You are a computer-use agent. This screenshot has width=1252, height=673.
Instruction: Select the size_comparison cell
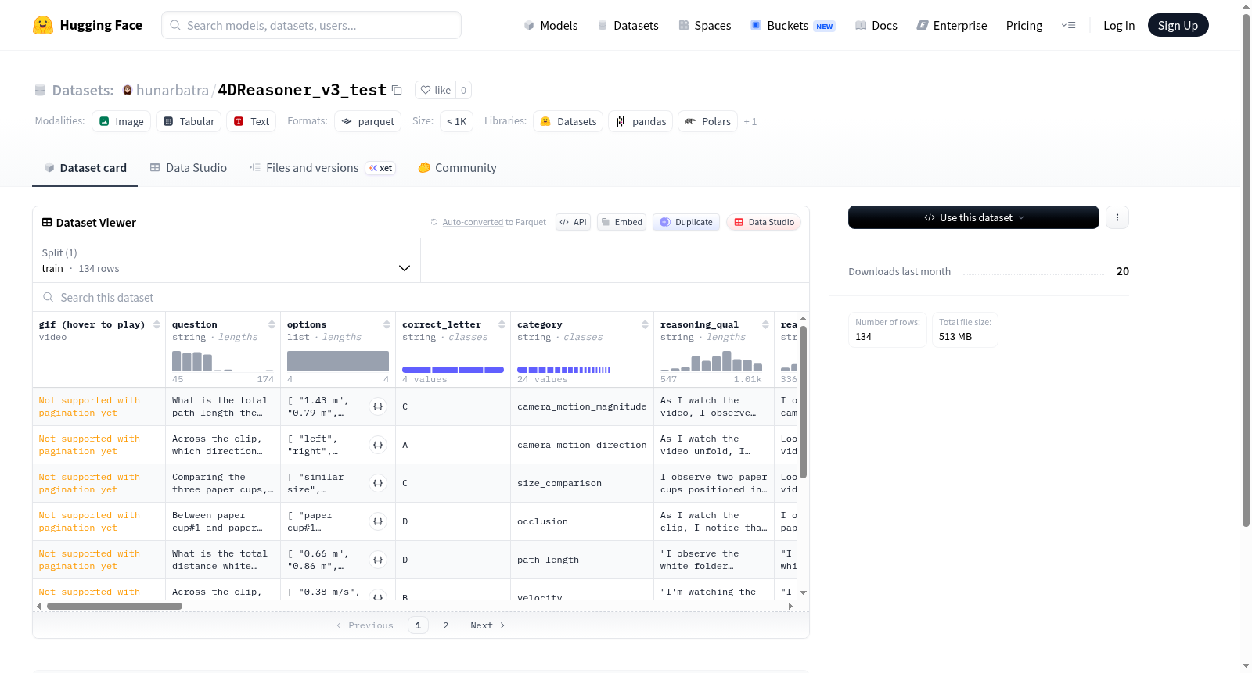click(x=581, y=483)
